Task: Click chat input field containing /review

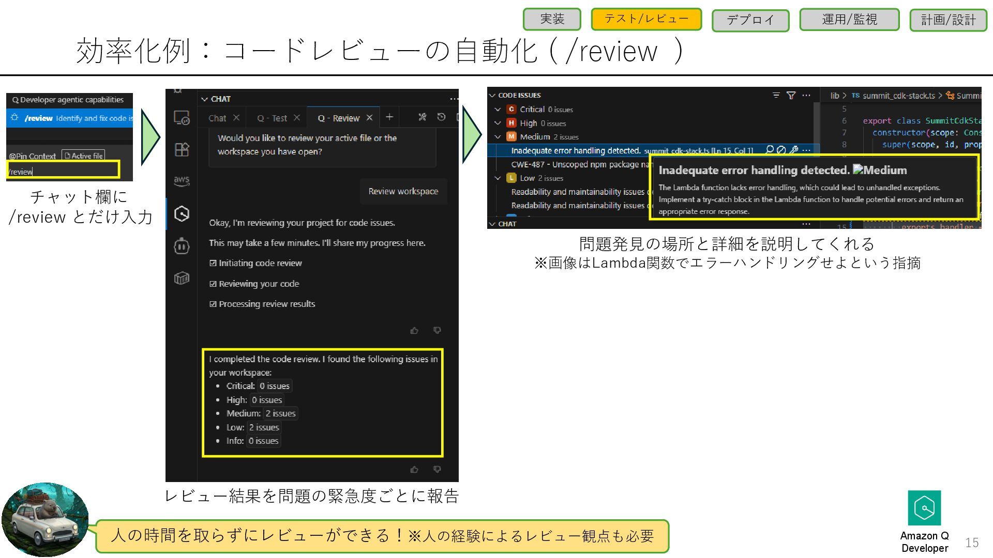Action: [63, 171]
